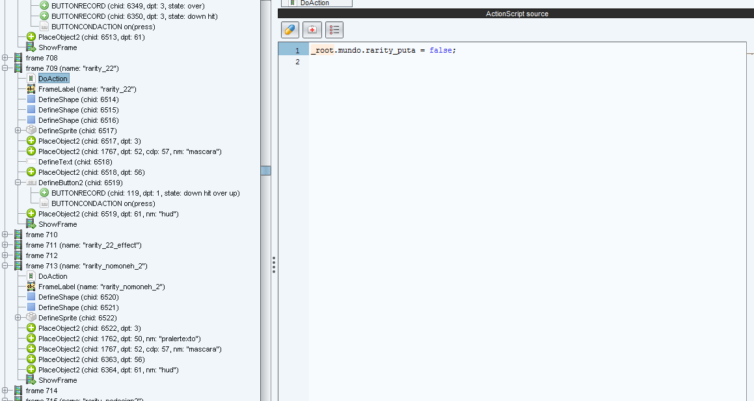
Task: Select DefineShape chid 6520
Action: 78,297
